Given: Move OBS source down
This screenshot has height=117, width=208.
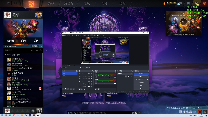Looking at the screenshot, I should click(x=90, y=89).
